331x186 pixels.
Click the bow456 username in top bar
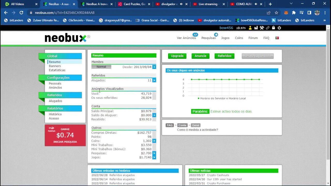pyautogui.click(x=226, y=28)
